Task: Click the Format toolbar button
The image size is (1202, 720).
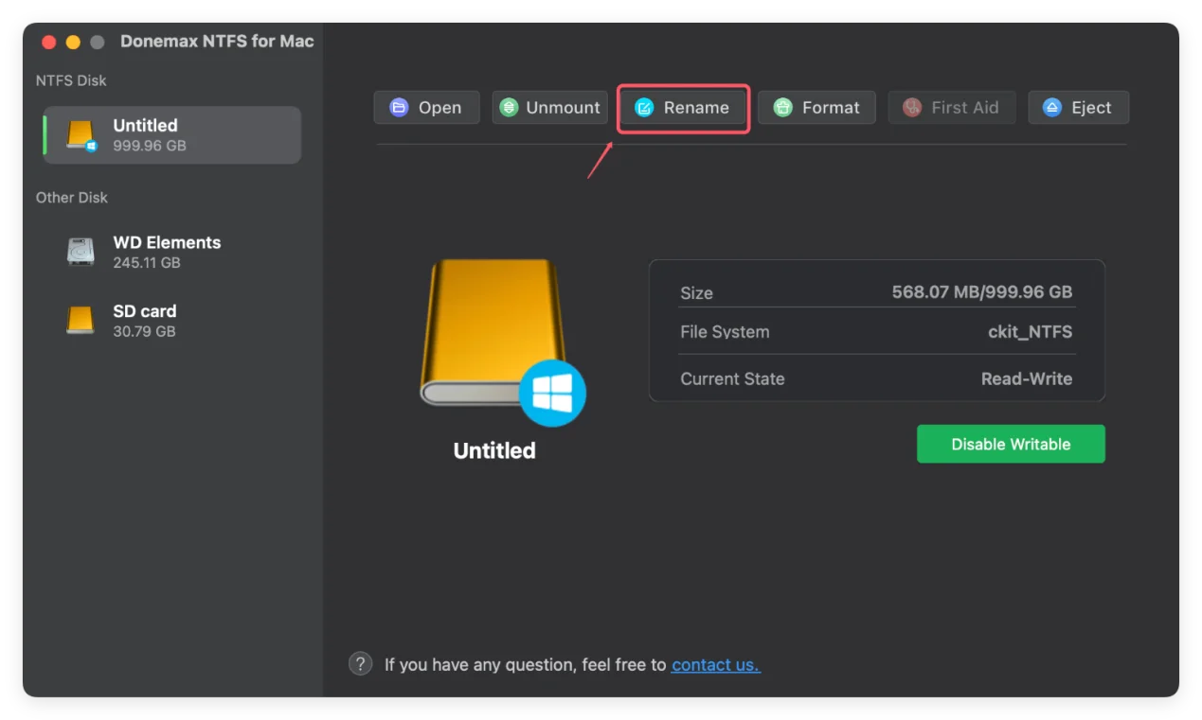Action: tap(816, 108)
